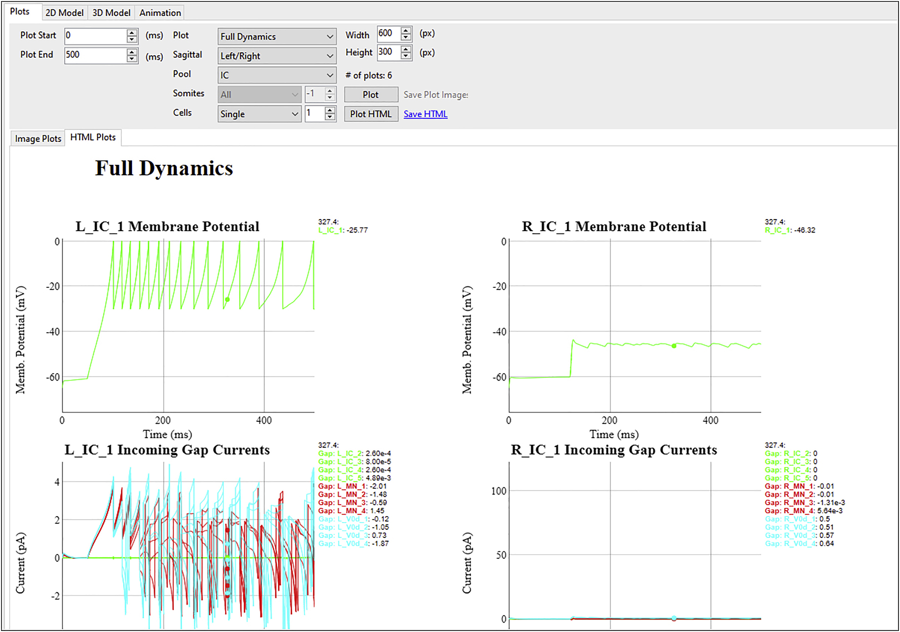
Task: Click Plot Start increment arrow
Action: coord(132,33)
